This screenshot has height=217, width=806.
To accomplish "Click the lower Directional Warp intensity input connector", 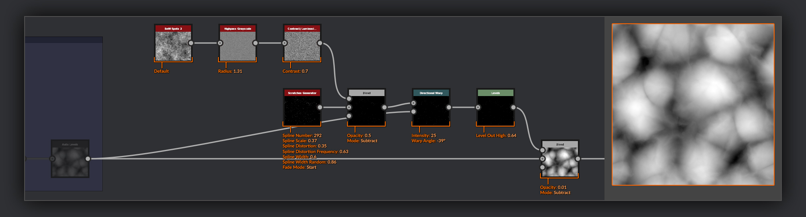I will click(413, 111).
